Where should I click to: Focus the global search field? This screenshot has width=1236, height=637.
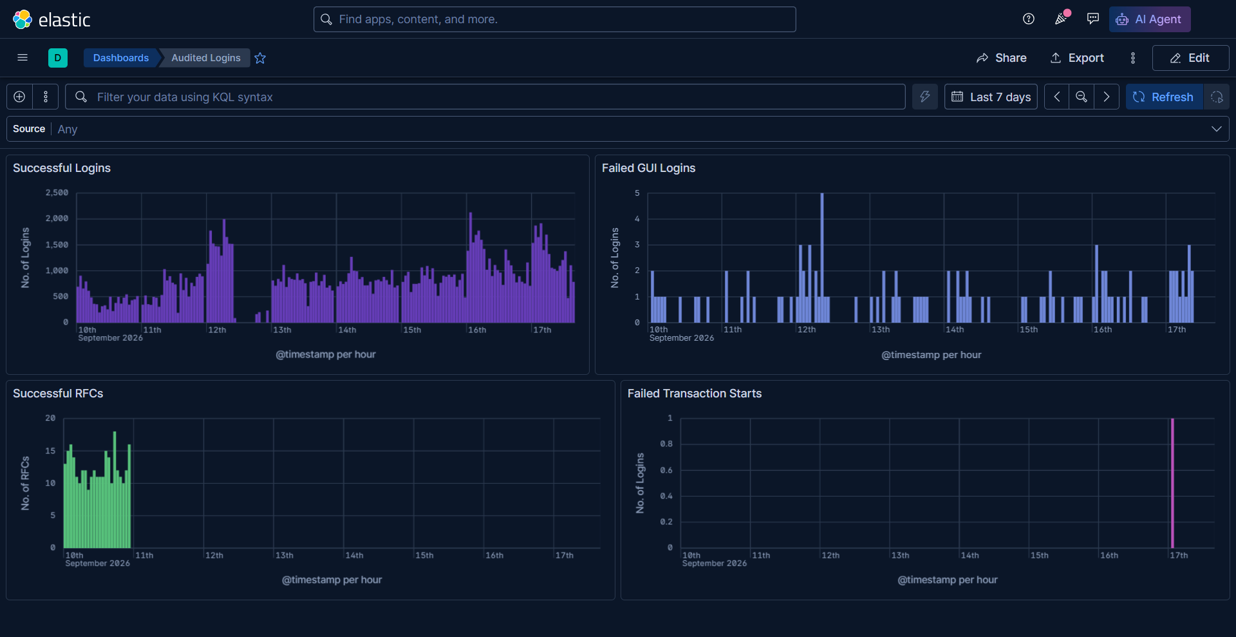(555, 19)
